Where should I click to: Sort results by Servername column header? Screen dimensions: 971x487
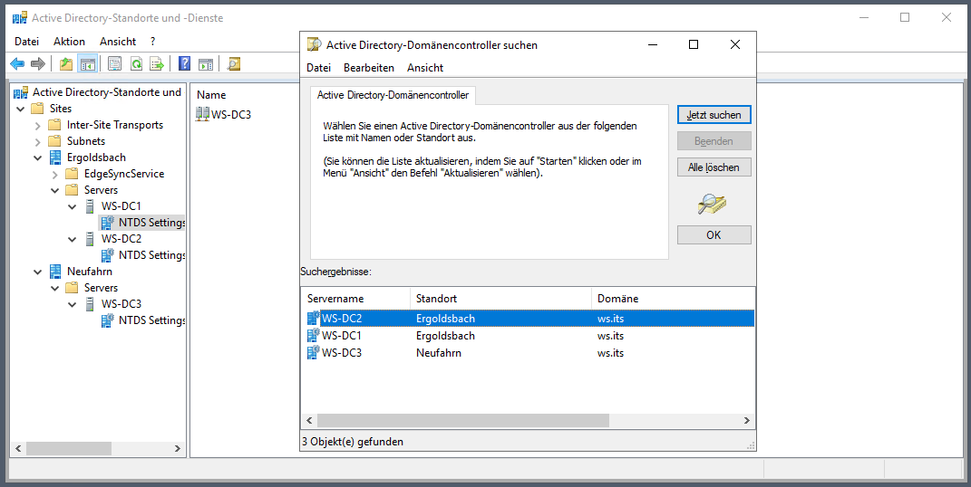355,299
